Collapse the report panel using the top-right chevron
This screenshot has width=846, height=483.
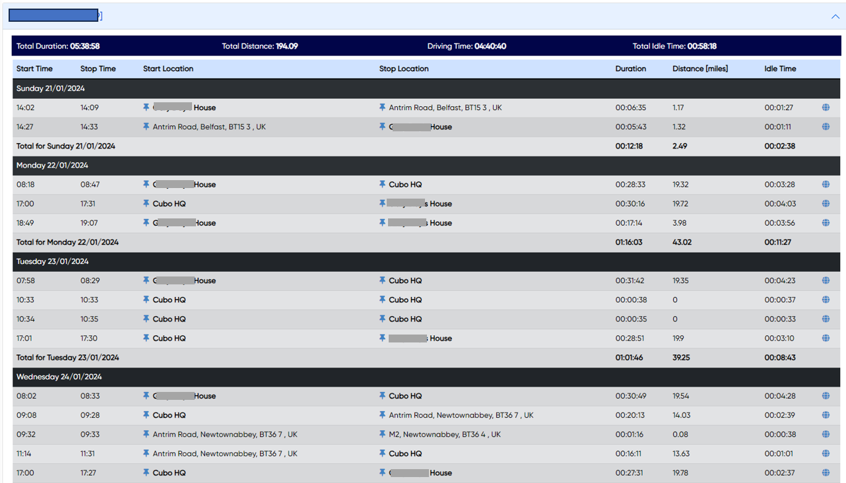[x=835, y=16]
